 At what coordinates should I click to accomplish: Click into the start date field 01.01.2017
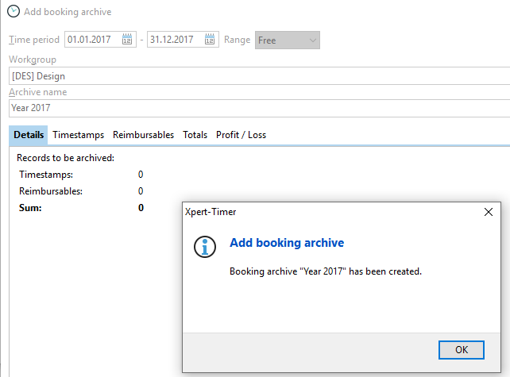click(92, 40)
